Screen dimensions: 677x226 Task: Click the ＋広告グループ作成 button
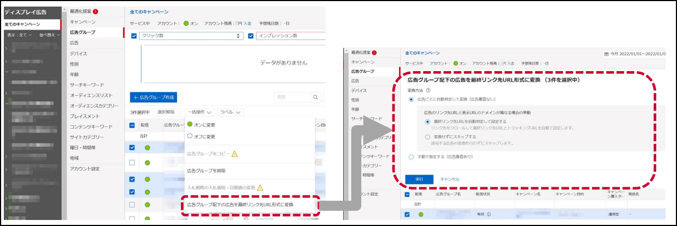pyautogui.click(x=153, y=97)
